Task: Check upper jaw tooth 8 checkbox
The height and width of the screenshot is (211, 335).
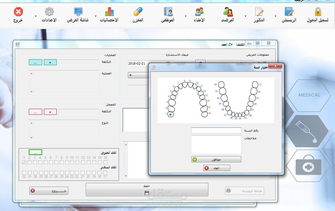Action: [61, 162]
